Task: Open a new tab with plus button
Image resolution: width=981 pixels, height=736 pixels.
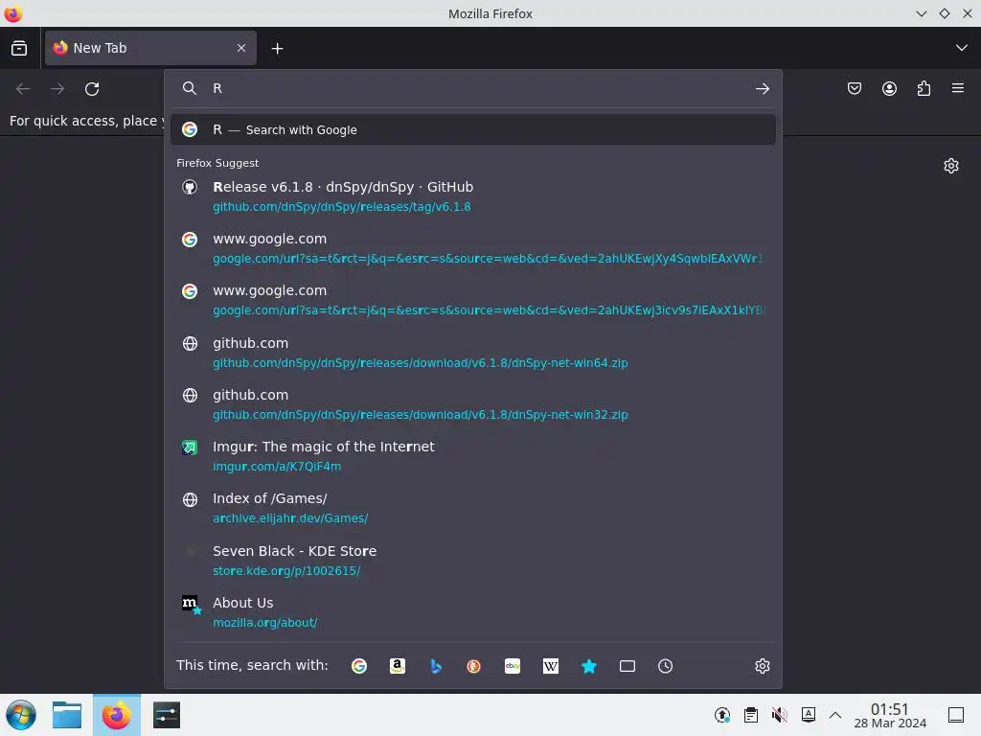Action: click(x=277, y=48)
